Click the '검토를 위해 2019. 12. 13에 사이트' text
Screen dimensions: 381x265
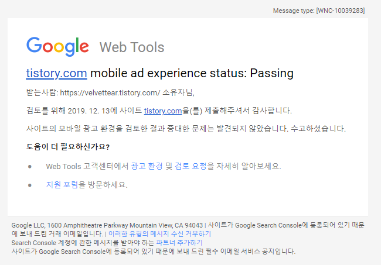(84, 111)
